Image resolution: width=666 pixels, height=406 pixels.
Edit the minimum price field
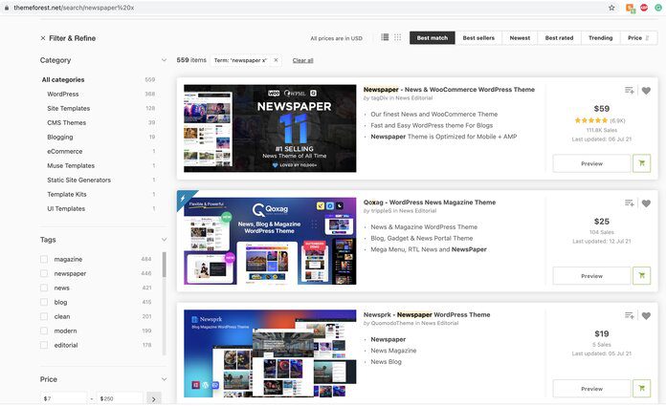64,398
